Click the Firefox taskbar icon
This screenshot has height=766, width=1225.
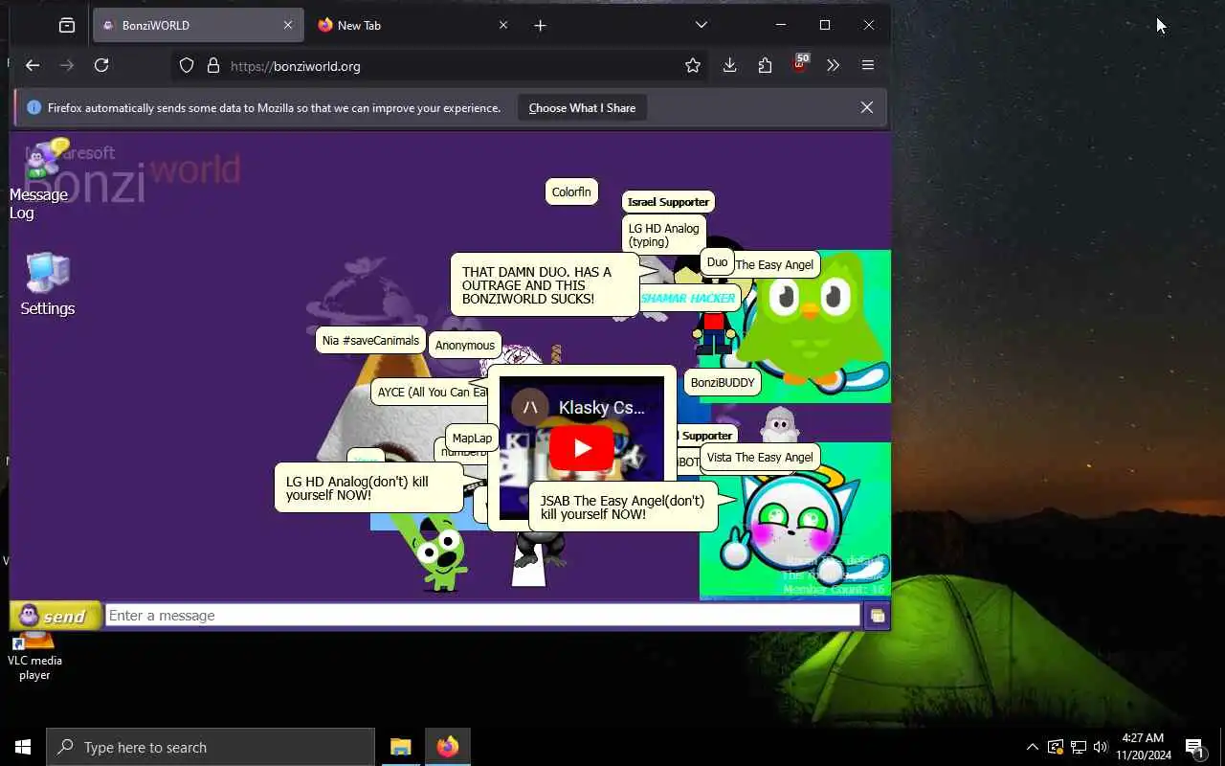click(448, 747)
